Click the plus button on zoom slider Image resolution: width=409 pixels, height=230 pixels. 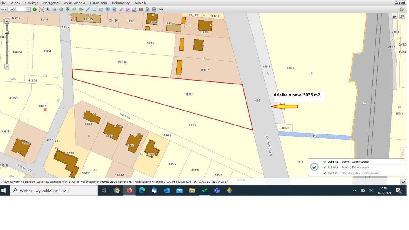7,21
